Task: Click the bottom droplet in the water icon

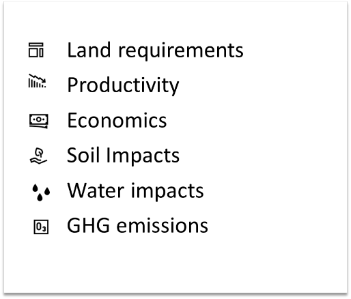Action: 40,197
